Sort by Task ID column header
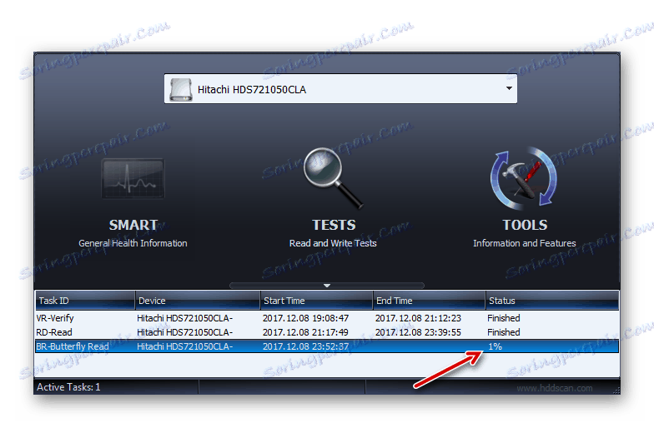 pyautogui.click(x=85, y=300)
